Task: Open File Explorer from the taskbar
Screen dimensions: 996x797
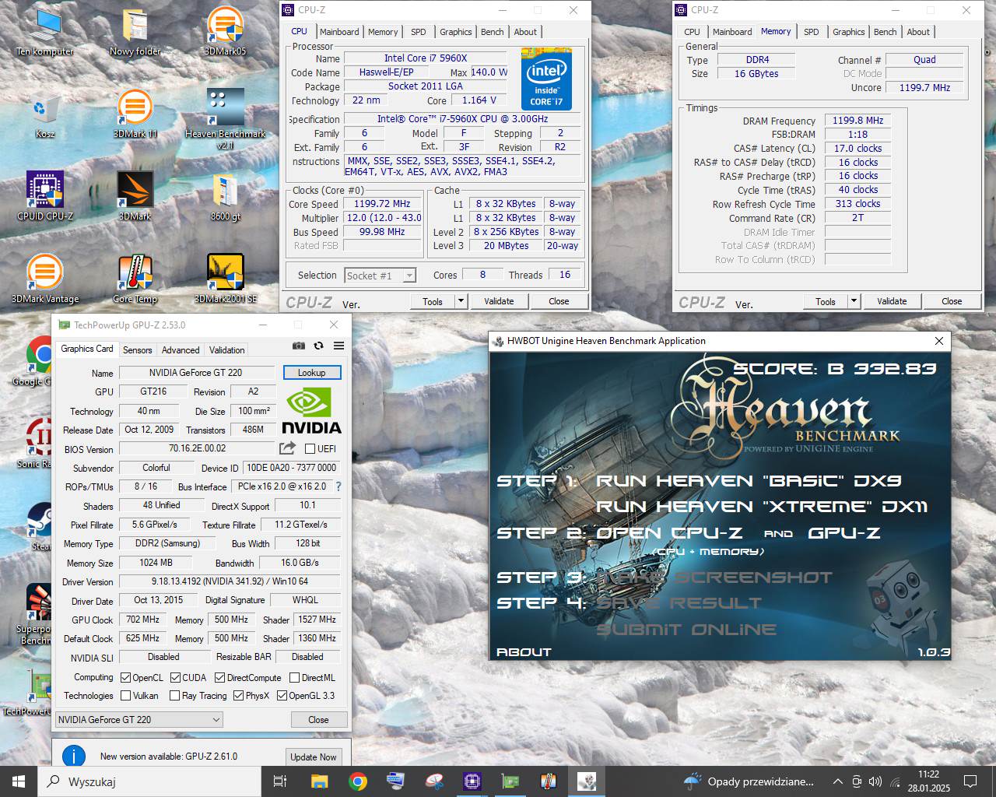Action: (319, 781)
